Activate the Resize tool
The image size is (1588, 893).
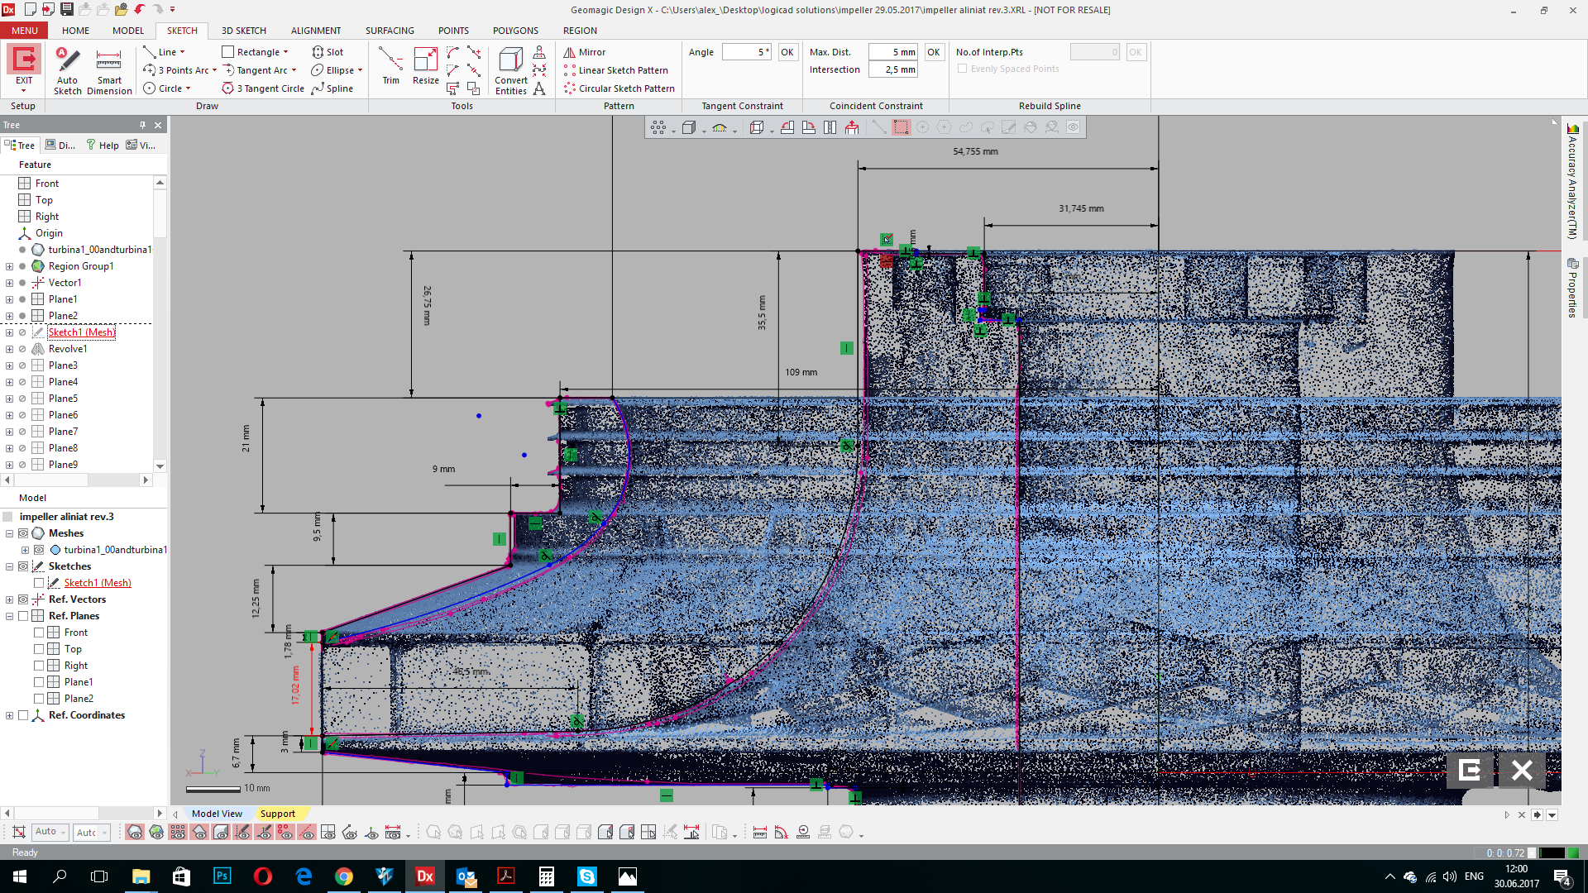click(426, 66)
